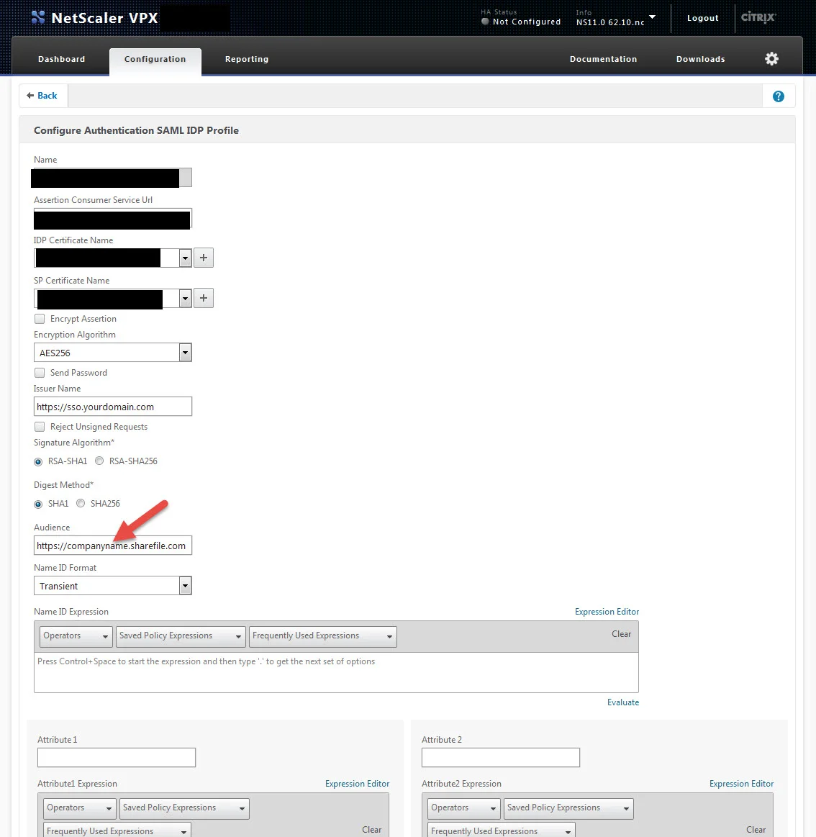Click the Logout link
The width and height of the screenshot is (816, 837).
(702, 18)
